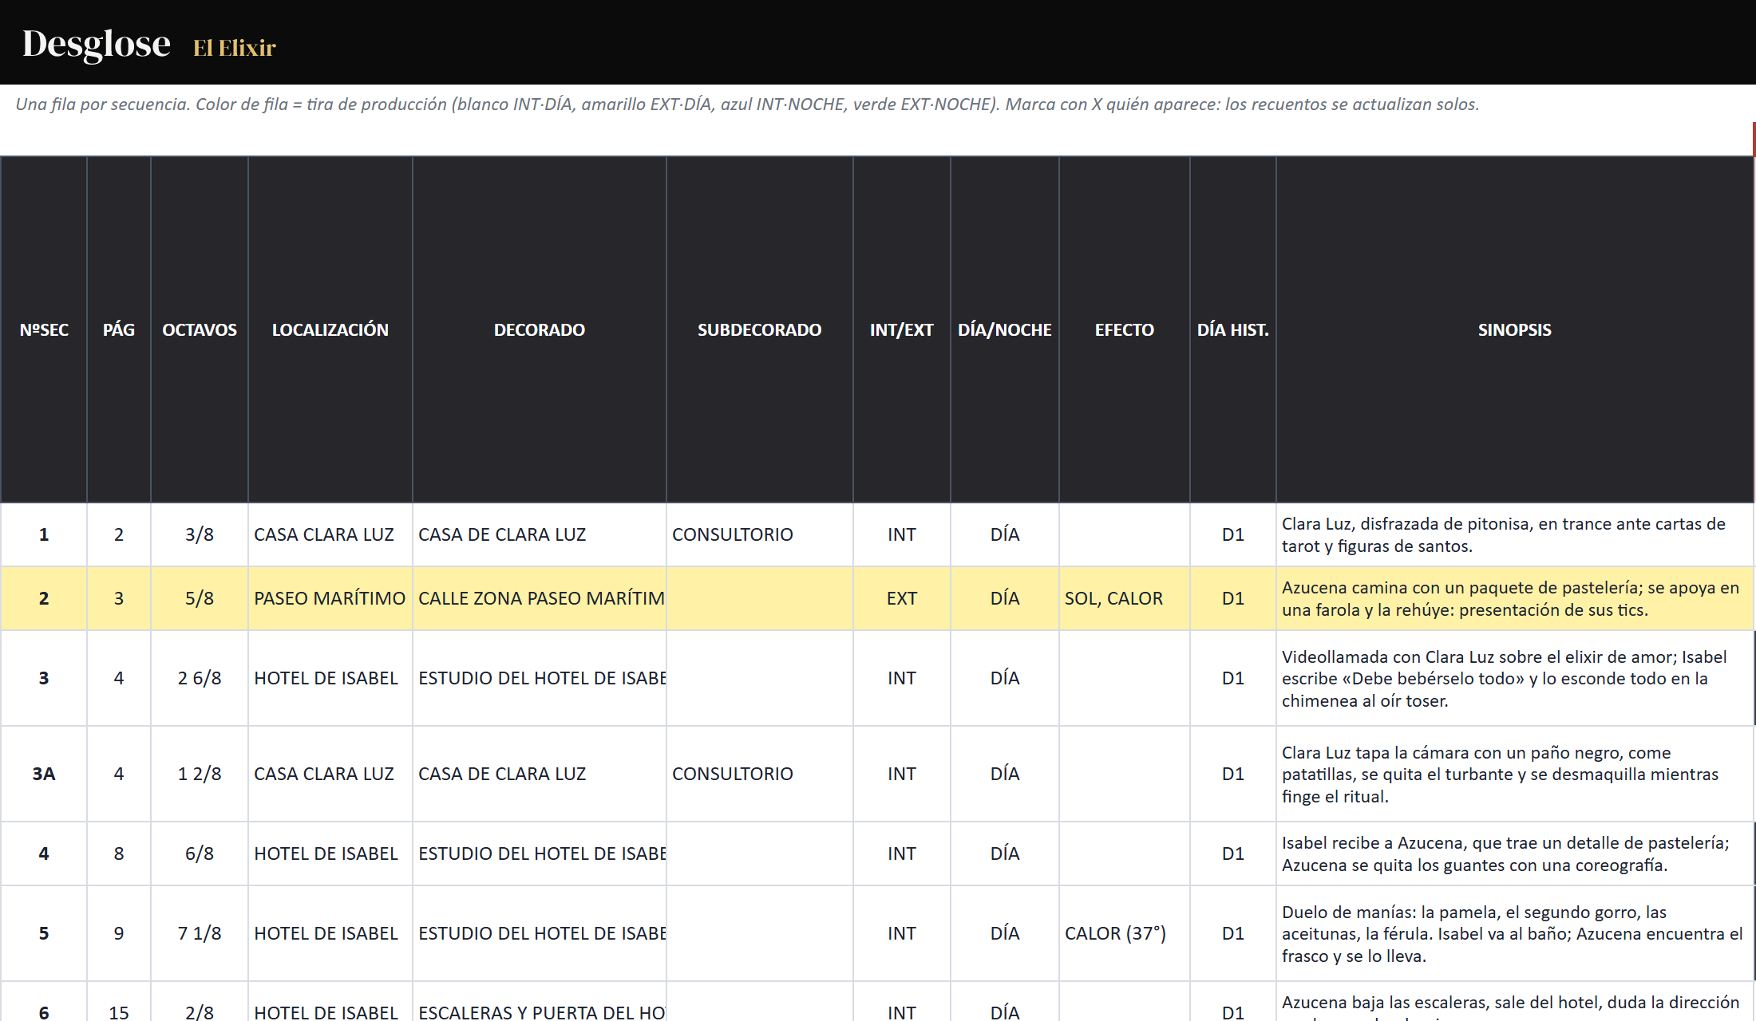Click CONSULTORIO subdecorado in sequence 1
Screen dimensions: 1756x1021
(x=760, y=534)
